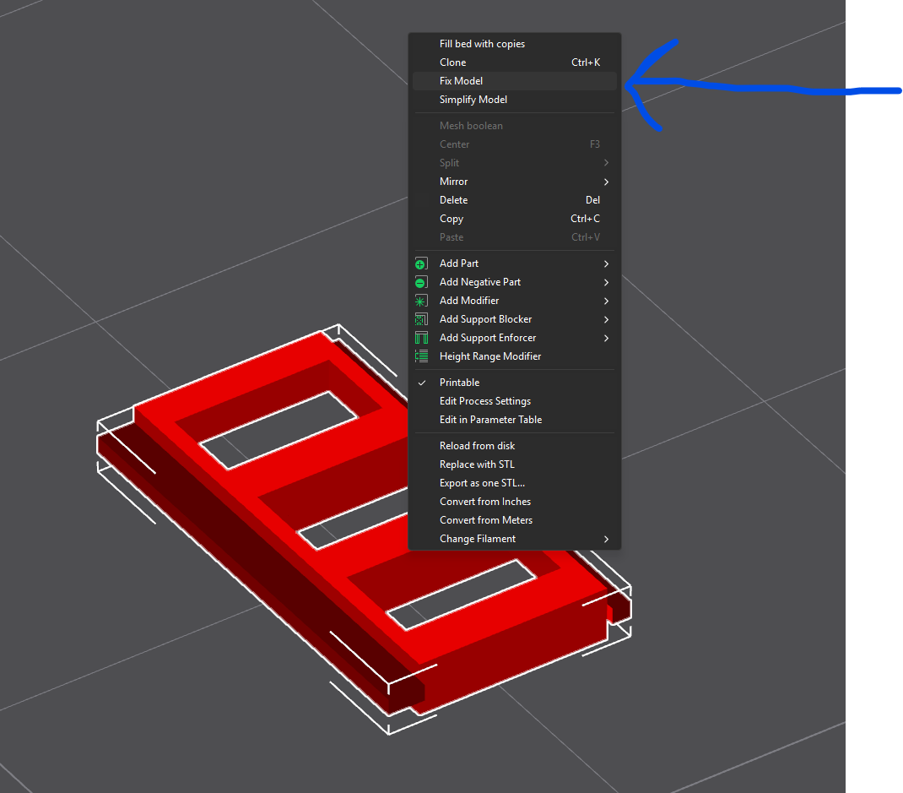Click the Add Negative Part minus icon

pos(421,282)
